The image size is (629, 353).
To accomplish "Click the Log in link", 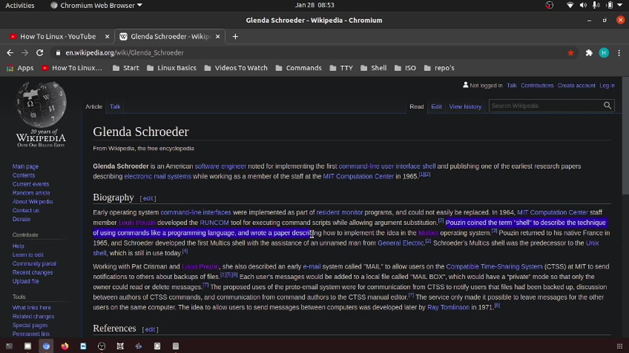I will pyautogui.click(x=607, y=85).
